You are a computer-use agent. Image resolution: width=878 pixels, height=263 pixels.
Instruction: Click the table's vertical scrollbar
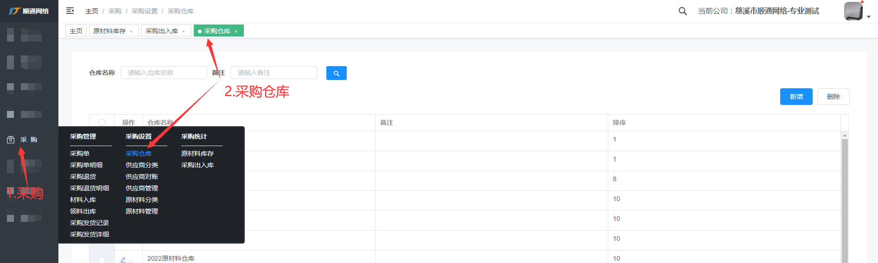(x=845, y=199)
